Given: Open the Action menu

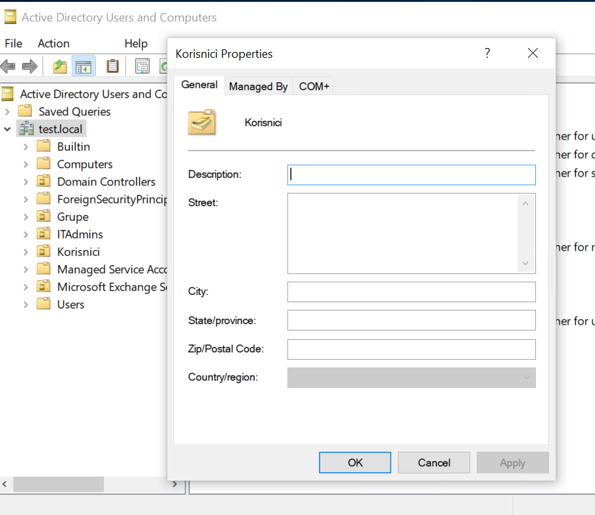Looking at the screenshot, I should tap(53, 44).
